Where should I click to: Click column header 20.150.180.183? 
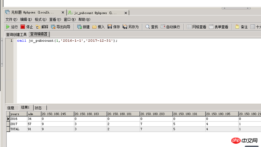point(90,114)
